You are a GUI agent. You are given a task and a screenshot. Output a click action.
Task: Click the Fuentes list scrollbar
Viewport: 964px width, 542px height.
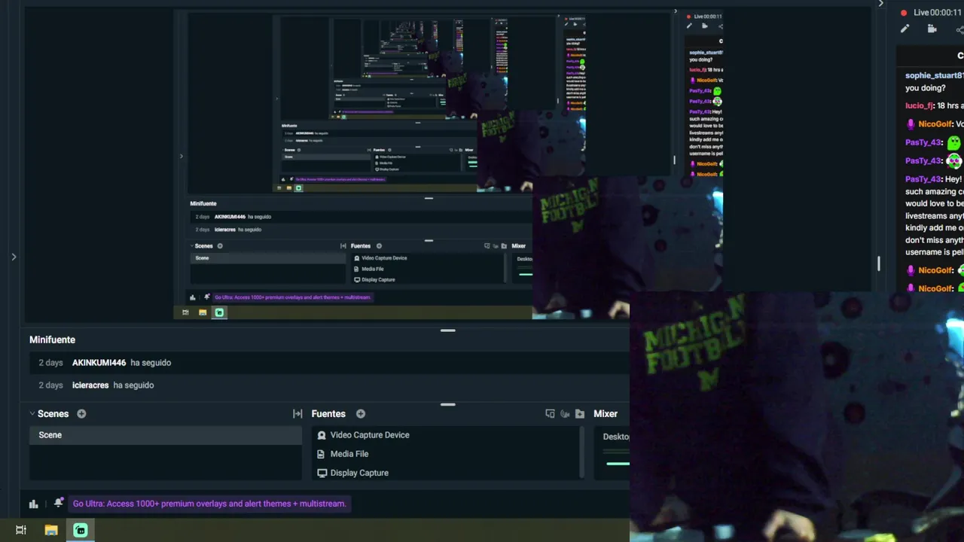tap(582, 453)
